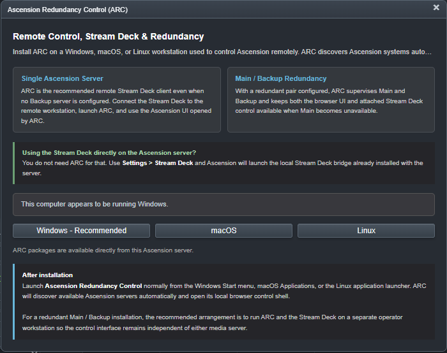Click the Main / Backup Redundancy heading

tap(280, 78)
